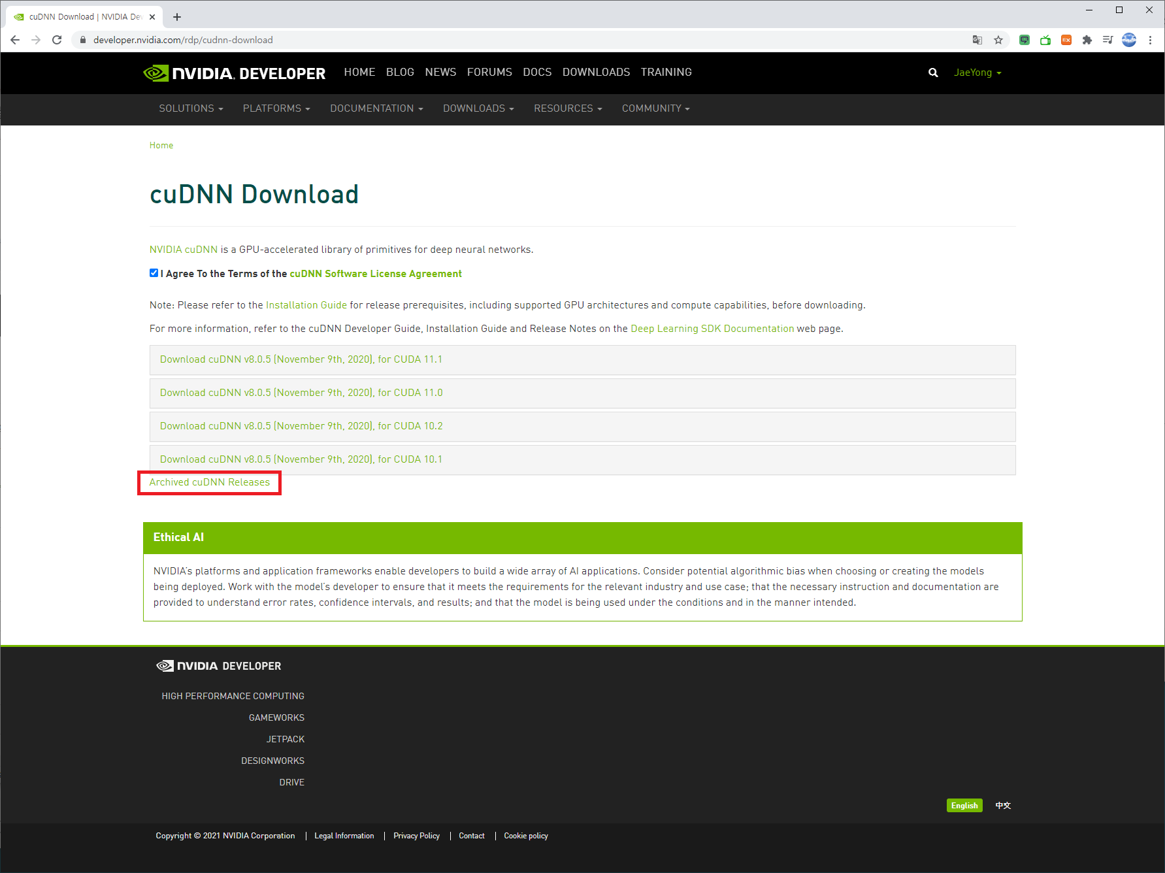1165x873 pixels.
Task: Open the media control playlist icon
Action: pyautogui.click(x=1108, y=40)
